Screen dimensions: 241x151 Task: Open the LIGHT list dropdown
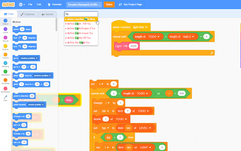click(145, 148)
